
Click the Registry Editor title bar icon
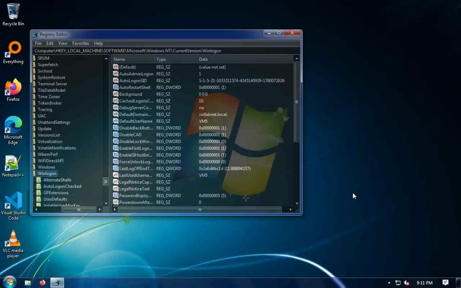tap(35, 35)
